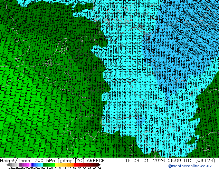Pick the cyan -18 legend swatch

[42, 165]
